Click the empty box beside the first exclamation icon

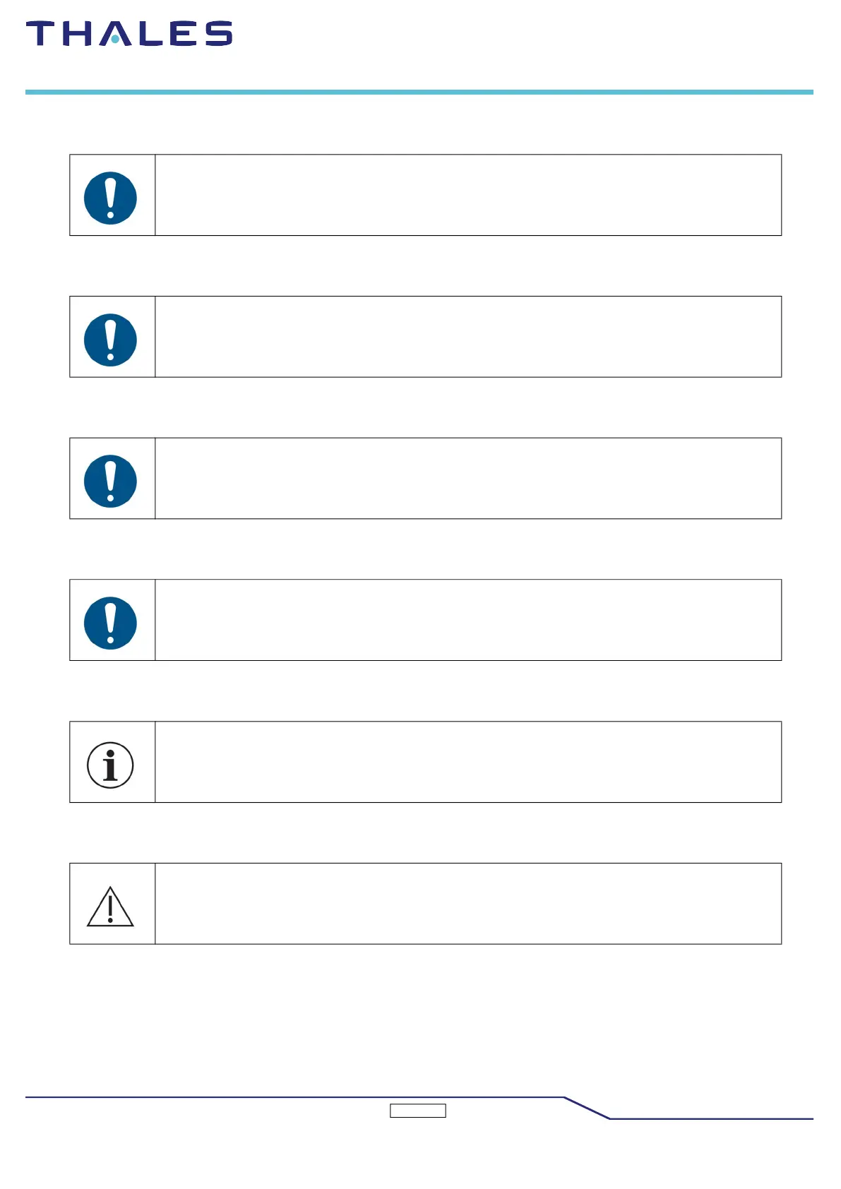point(467,195)
